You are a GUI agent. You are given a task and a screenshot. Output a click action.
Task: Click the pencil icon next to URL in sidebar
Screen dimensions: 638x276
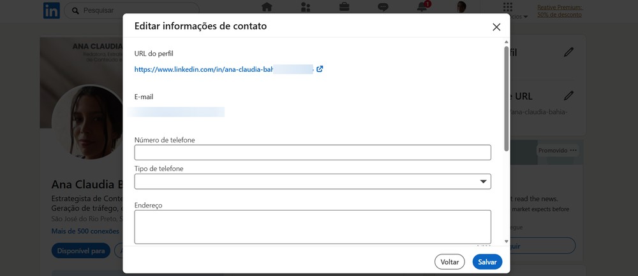pos(568,96)
